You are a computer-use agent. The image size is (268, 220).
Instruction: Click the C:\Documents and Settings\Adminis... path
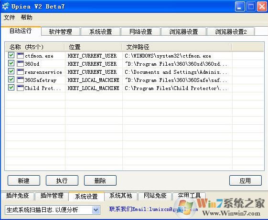[176, 72]
